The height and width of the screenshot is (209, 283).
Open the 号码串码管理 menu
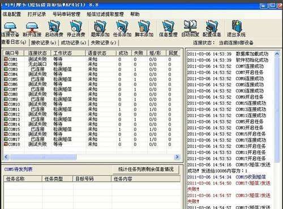tap(66, 14)
